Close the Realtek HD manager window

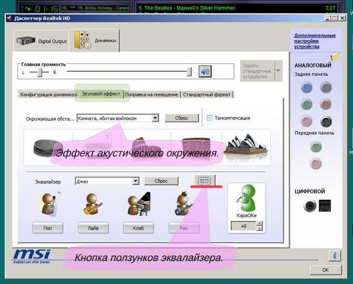pyautogui.click(x=342, y=18)
